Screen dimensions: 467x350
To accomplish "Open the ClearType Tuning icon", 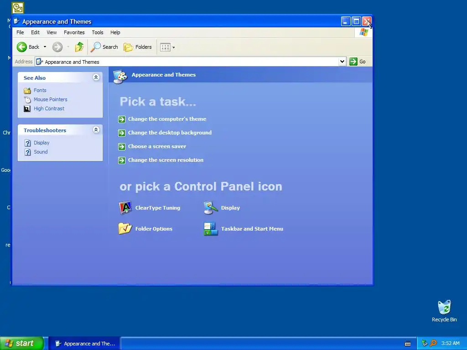I will coord(125,208).
